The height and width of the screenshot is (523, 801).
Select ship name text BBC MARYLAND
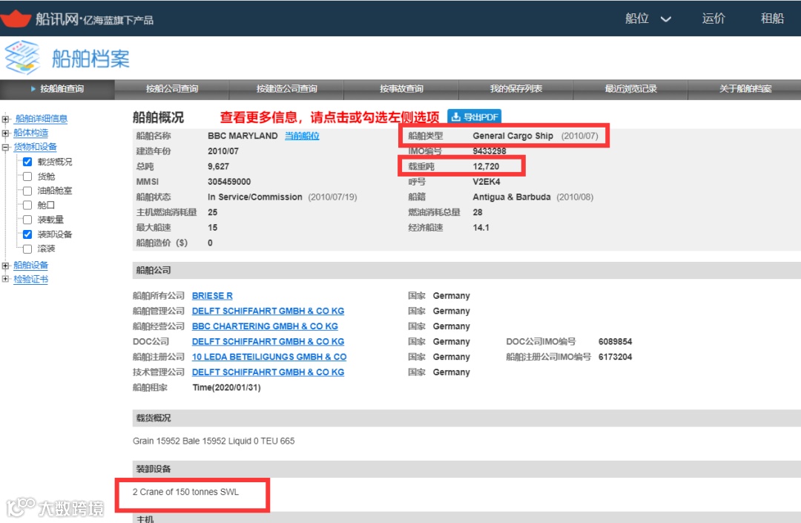pyautogui.click(x=243, y=136)
